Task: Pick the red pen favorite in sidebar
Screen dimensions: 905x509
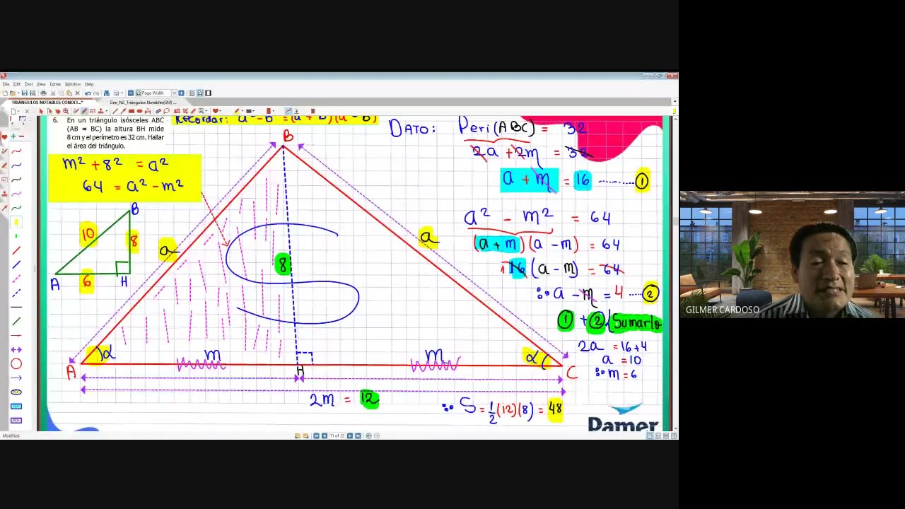Action: pyautogui.click(x=16, y=151)
